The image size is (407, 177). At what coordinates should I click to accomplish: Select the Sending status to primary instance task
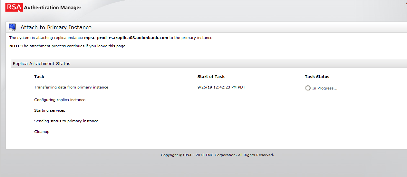66,121
